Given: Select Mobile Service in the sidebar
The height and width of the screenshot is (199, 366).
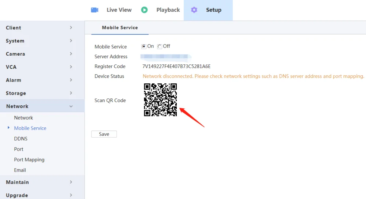Looking at the screenshot, I should (x=30, y=128).
